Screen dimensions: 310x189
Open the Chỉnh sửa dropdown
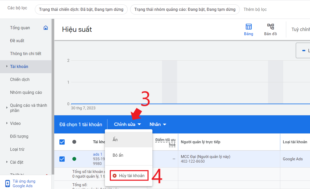(127, 124)
